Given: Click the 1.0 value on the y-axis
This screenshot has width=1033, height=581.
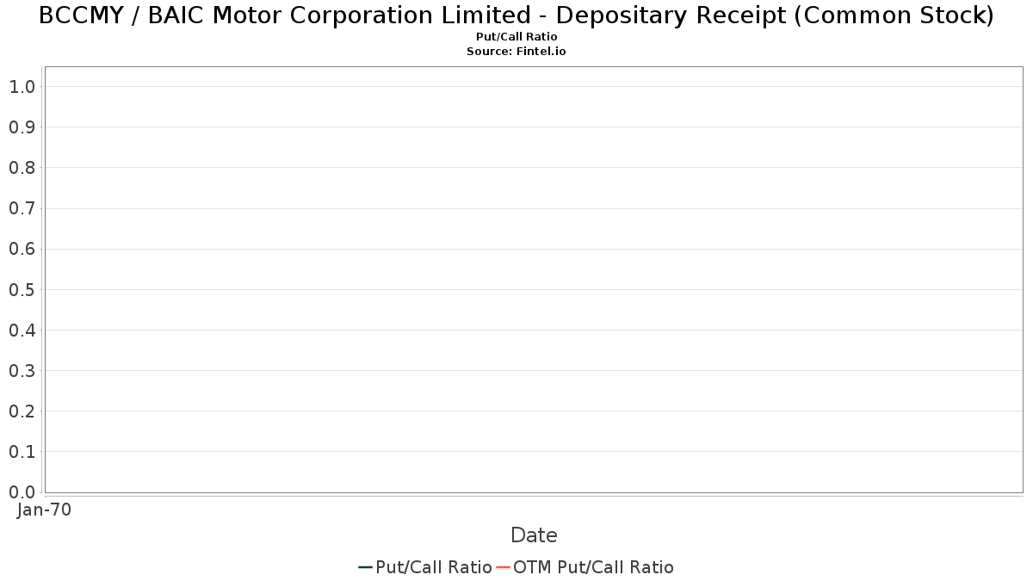Looking at the screenshot, I should [x=22, y=86].
